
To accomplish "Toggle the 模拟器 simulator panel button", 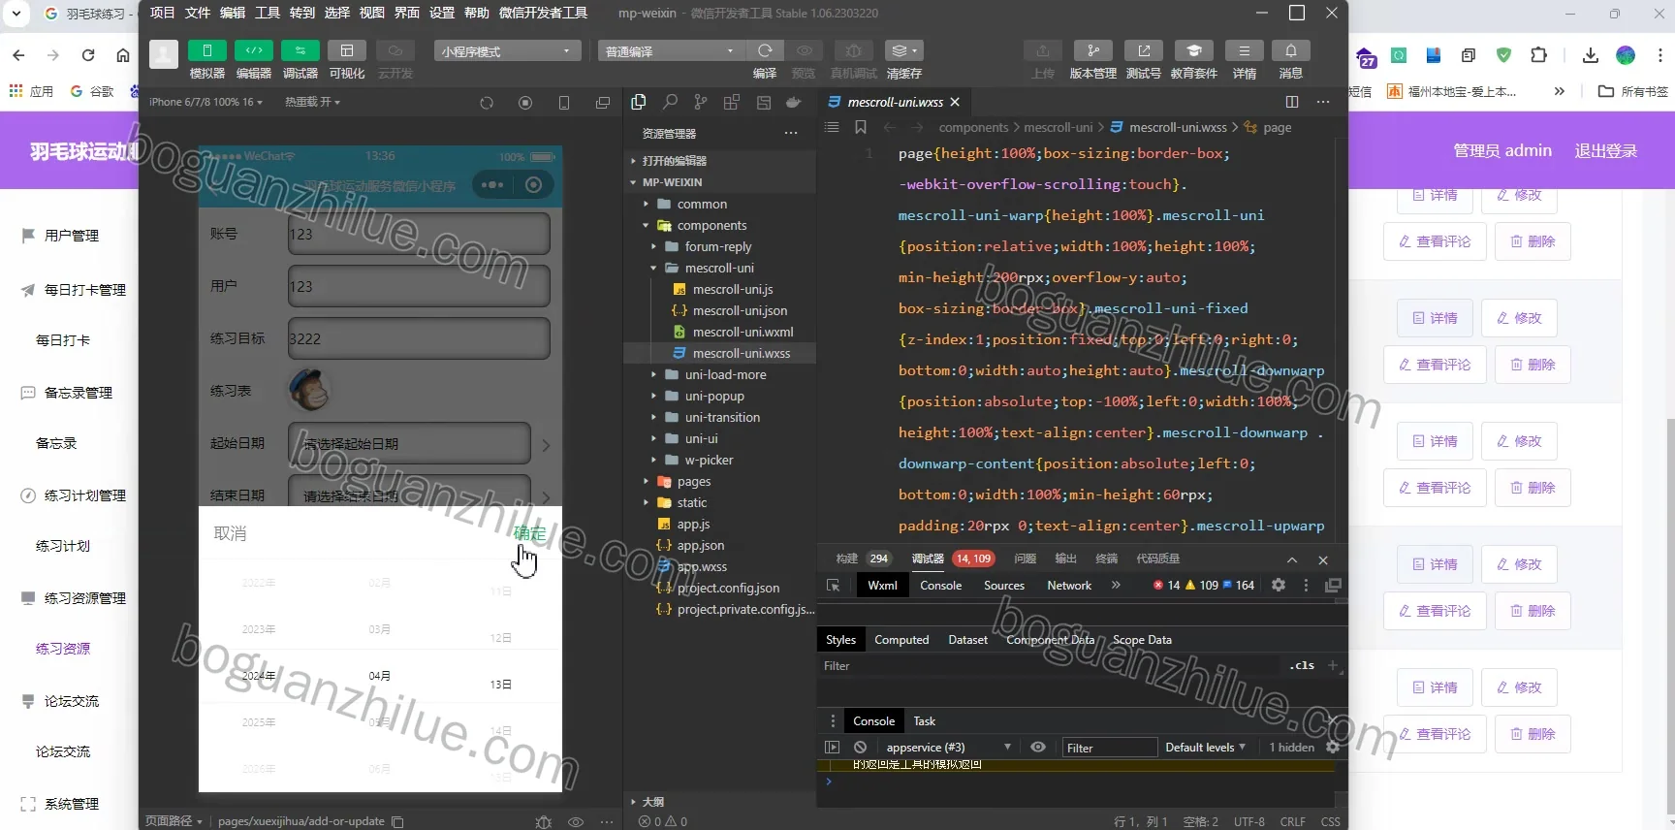I will click(x=206, y=50).
